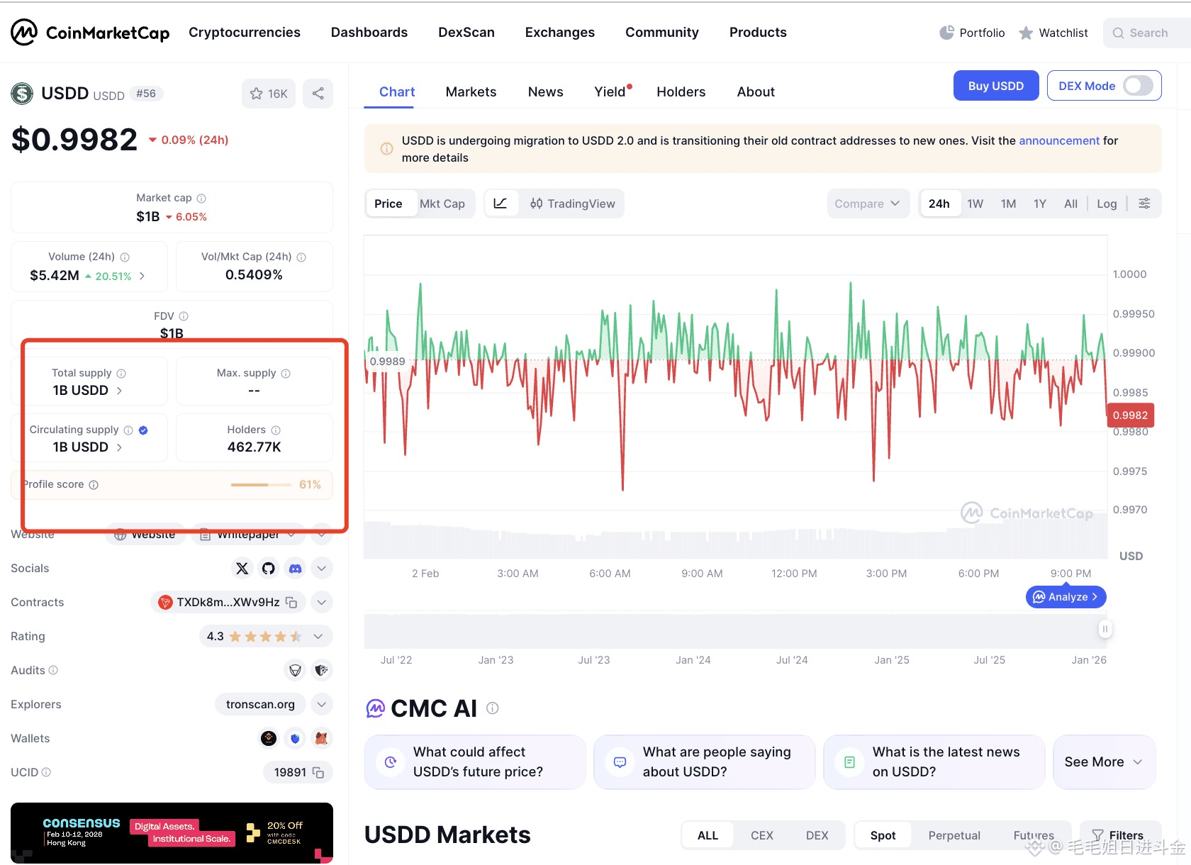
Task: Expand the Contracts row chevron
Action: 322,602
